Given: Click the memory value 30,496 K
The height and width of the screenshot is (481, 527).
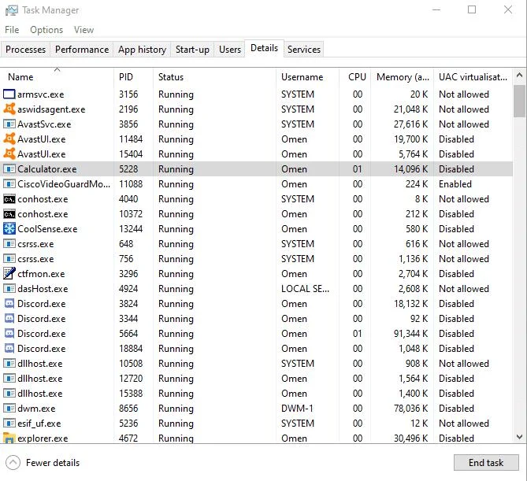Looking at the screenshot, I should click(410, 438).
